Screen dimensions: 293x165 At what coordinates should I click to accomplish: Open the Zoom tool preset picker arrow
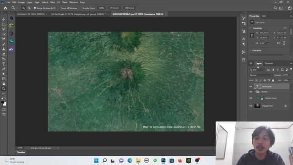tap(17, 8)
